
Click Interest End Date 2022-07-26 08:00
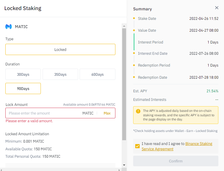204,54
